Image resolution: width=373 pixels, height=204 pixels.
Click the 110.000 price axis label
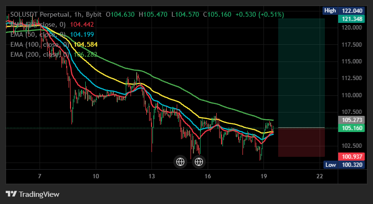[352, 95]
